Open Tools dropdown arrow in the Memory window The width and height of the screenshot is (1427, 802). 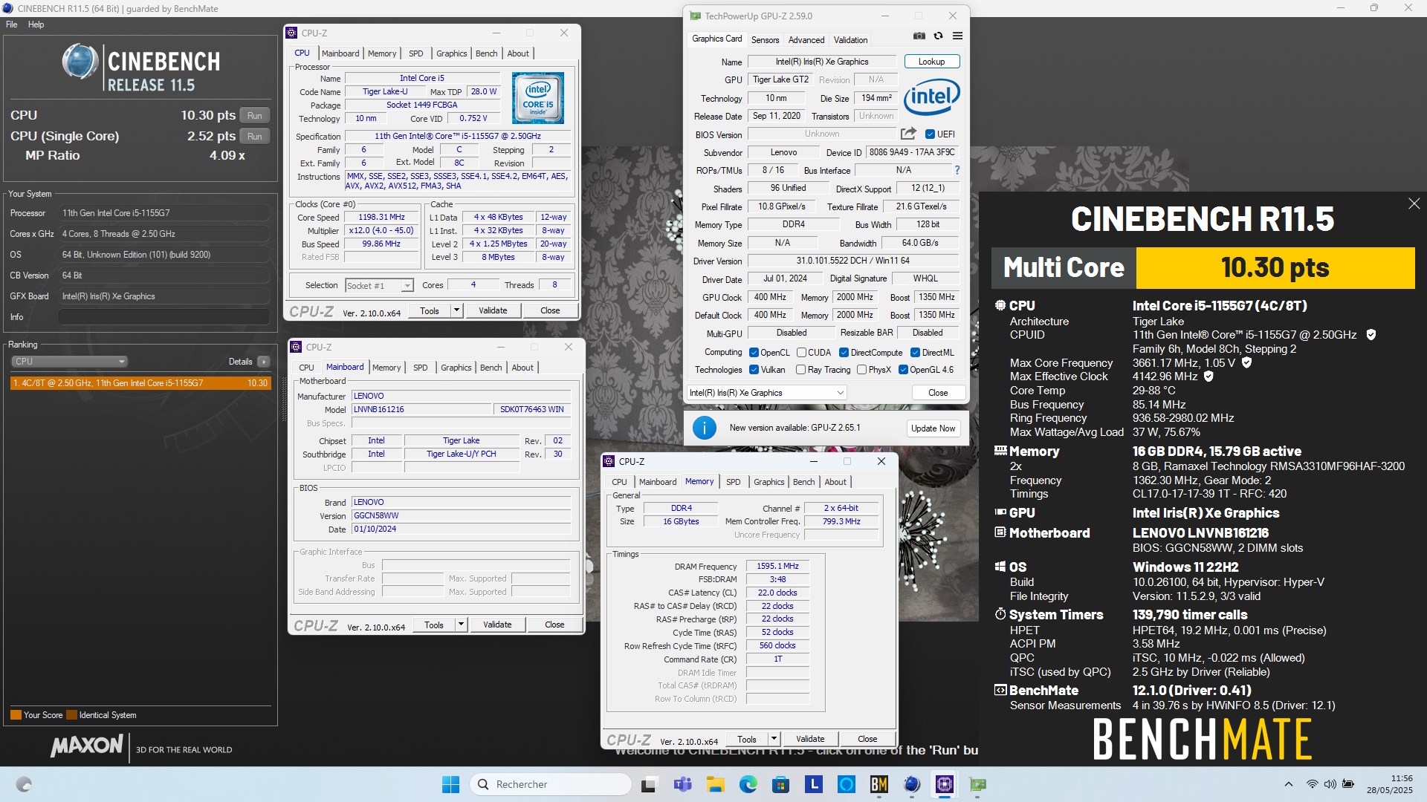[774, 739]
